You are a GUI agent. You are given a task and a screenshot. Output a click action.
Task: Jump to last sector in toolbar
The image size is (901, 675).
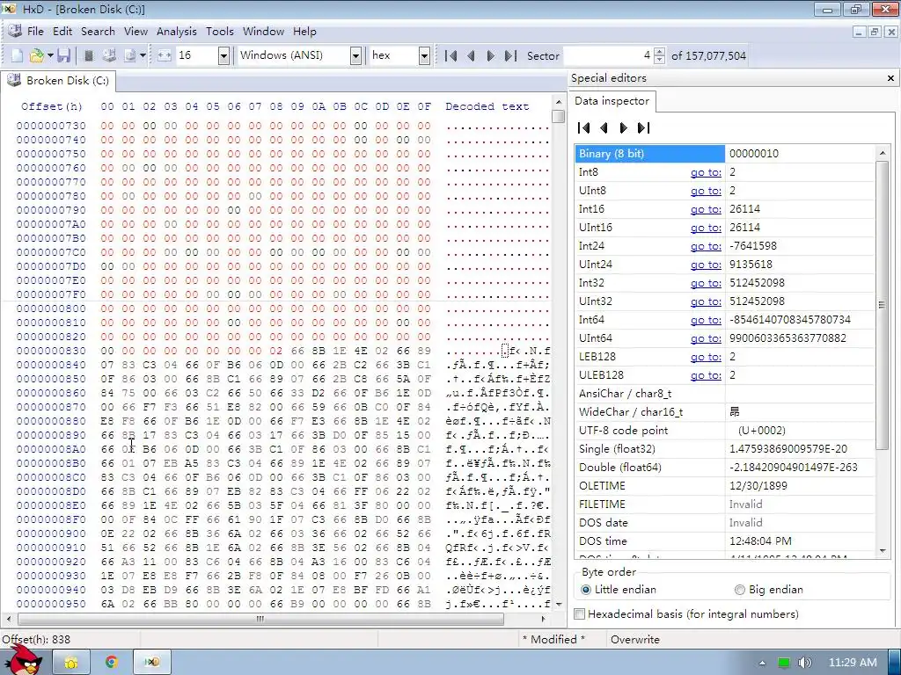click(510, 55)
